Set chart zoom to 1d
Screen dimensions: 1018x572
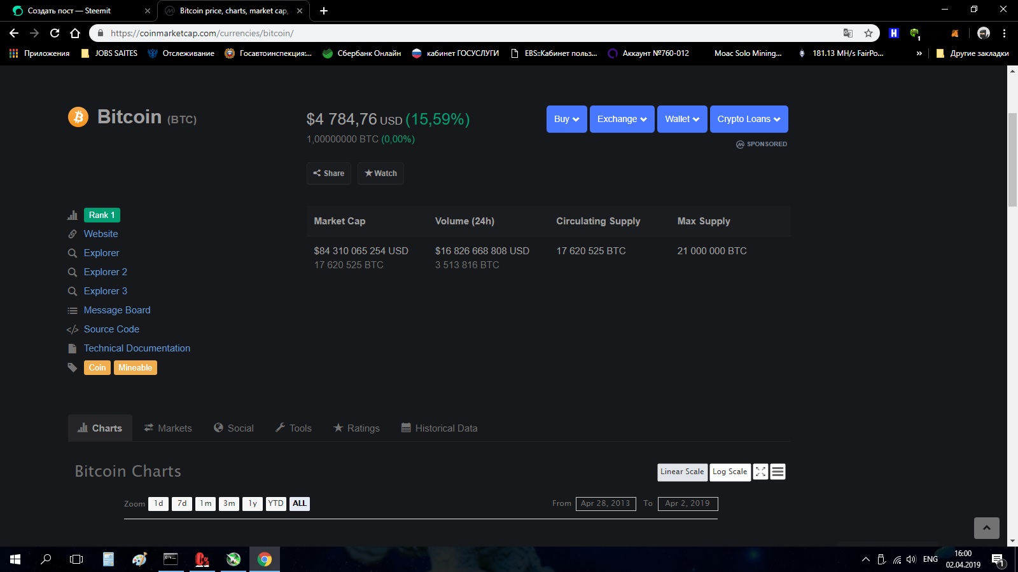tap(158, 504)
